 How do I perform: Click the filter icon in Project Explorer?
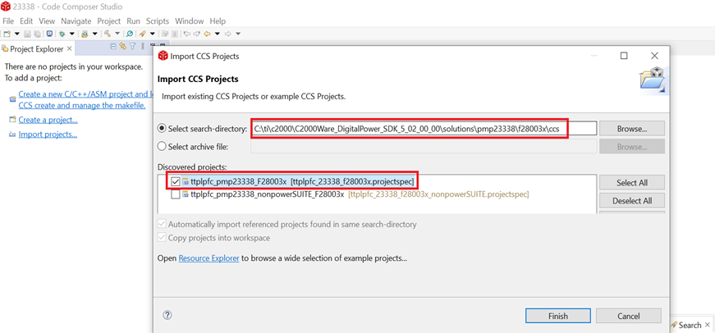tap(132, 48)
